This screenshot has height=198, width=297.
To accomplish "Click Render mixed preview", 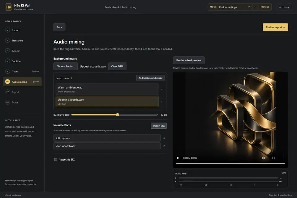I will 189,60.
